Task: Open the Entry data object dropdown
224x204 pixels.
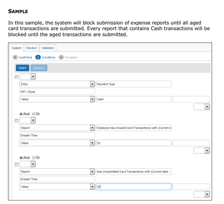Action: pos(57,84)
